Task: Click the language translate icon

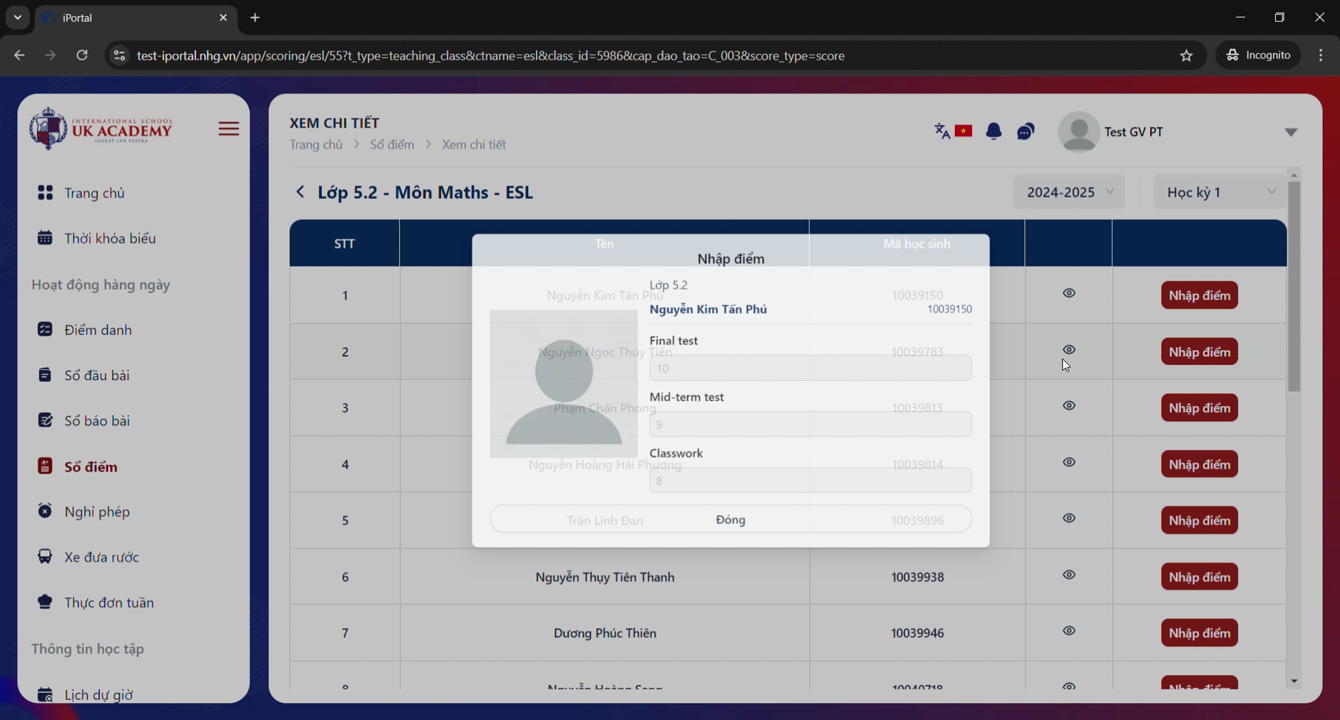Action: click(942, 131)
